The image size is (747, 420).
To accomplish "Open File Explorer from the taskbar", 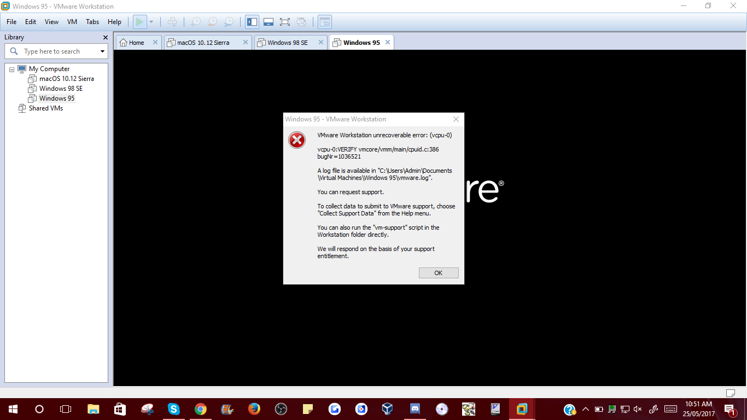I will pyautogui.click(x=94, y=409).
